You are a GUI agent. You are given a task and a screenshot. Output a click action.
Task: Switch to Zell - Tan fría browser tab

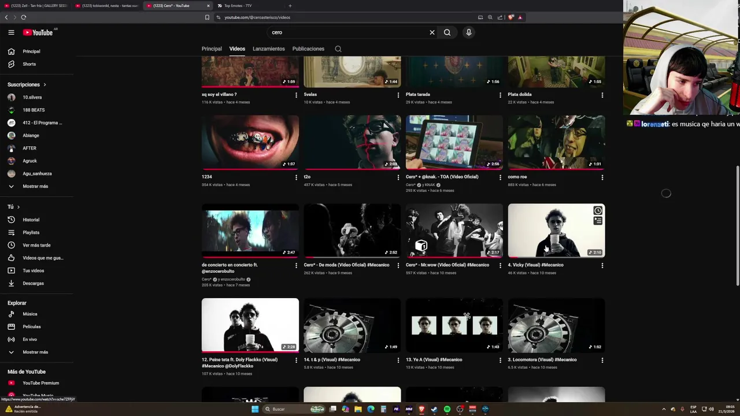(36, 6)
